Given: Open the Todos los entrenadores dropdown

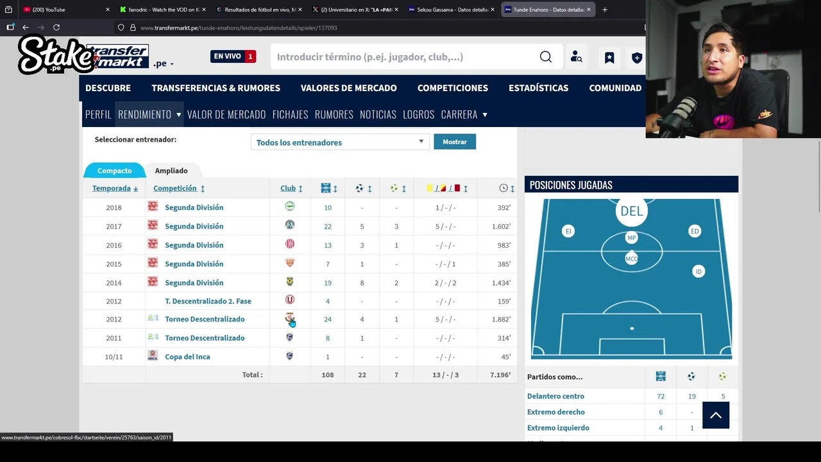Looking at the screenshot, I should 340,142.
